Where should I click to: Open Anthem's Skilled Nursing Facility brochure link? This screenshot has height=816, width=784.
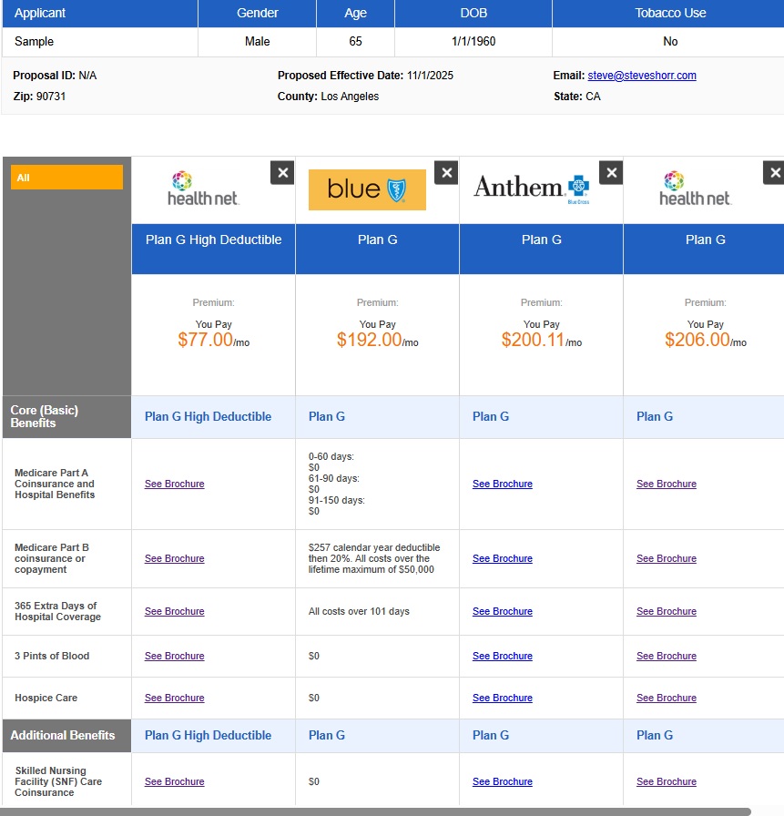click(x=502, y=782)
